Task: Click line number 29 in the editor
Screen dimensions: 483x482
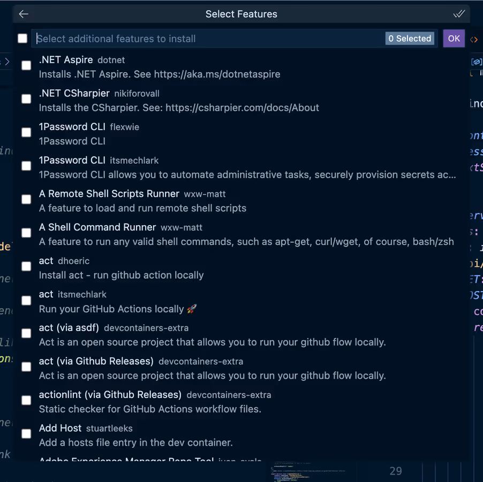Action: [396, 471]
